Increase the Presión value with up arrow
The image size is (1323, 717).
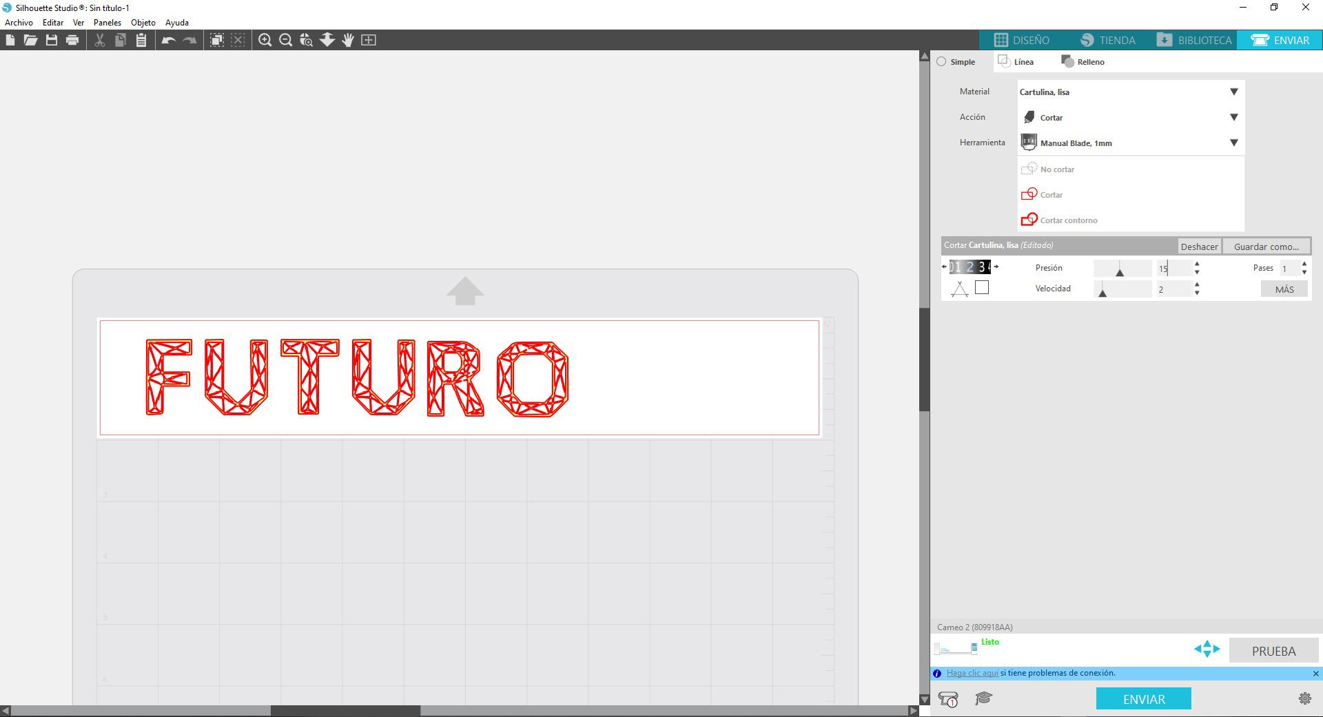pos(1197,264)
